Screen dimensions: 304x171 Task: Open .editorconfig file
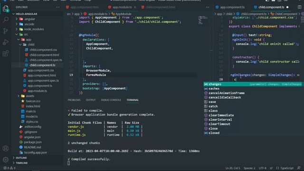[33, 127]
